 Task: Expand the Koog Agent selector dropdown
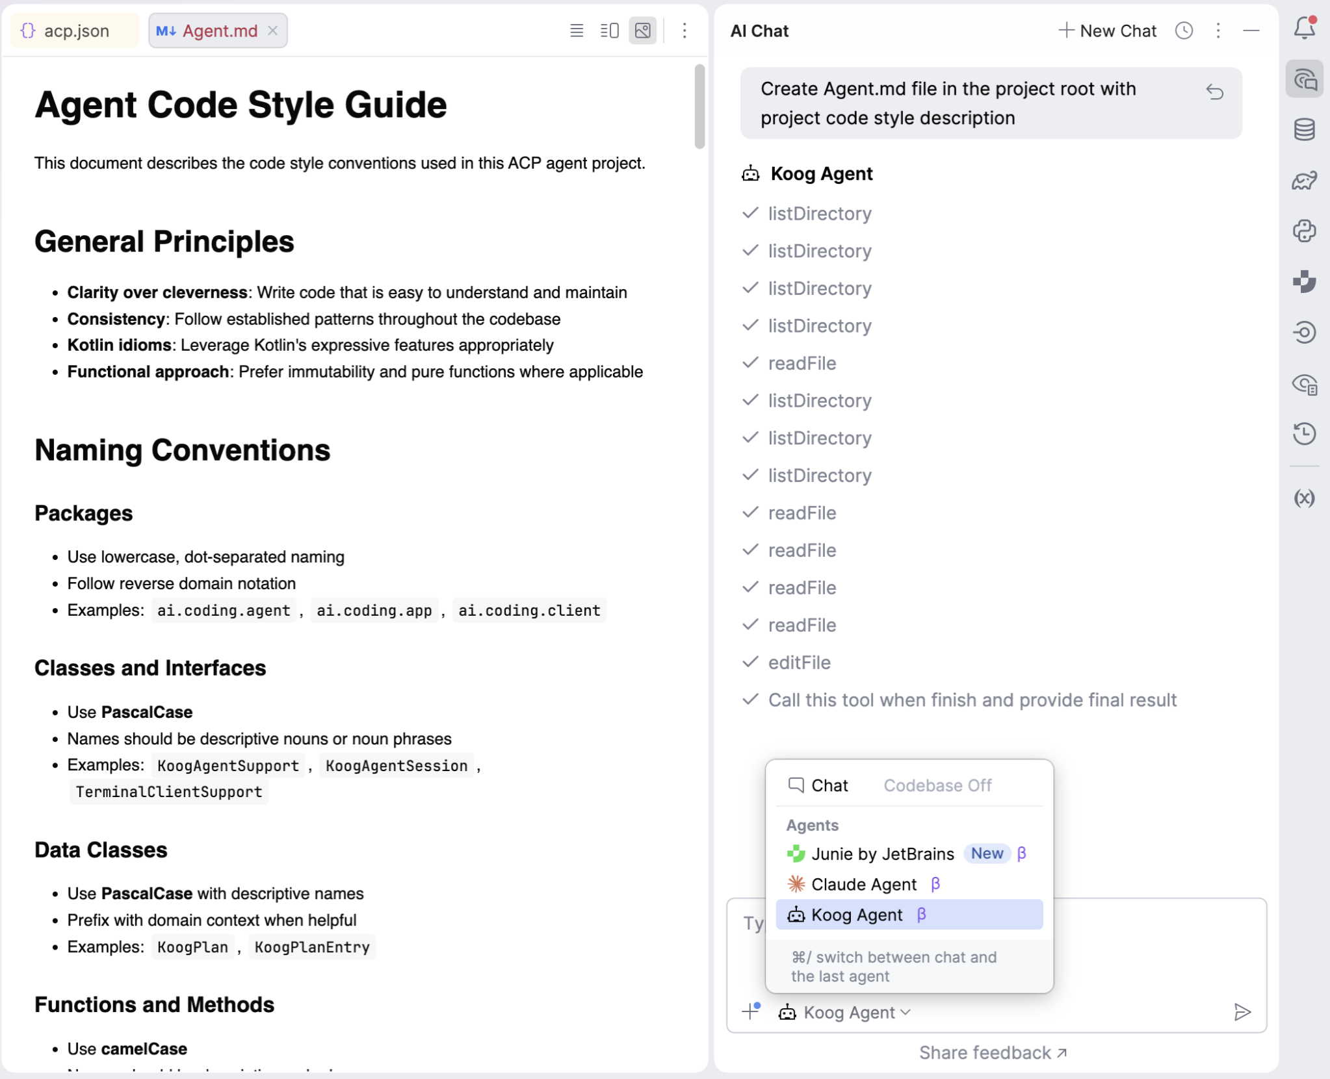[x=845, y=1012]
